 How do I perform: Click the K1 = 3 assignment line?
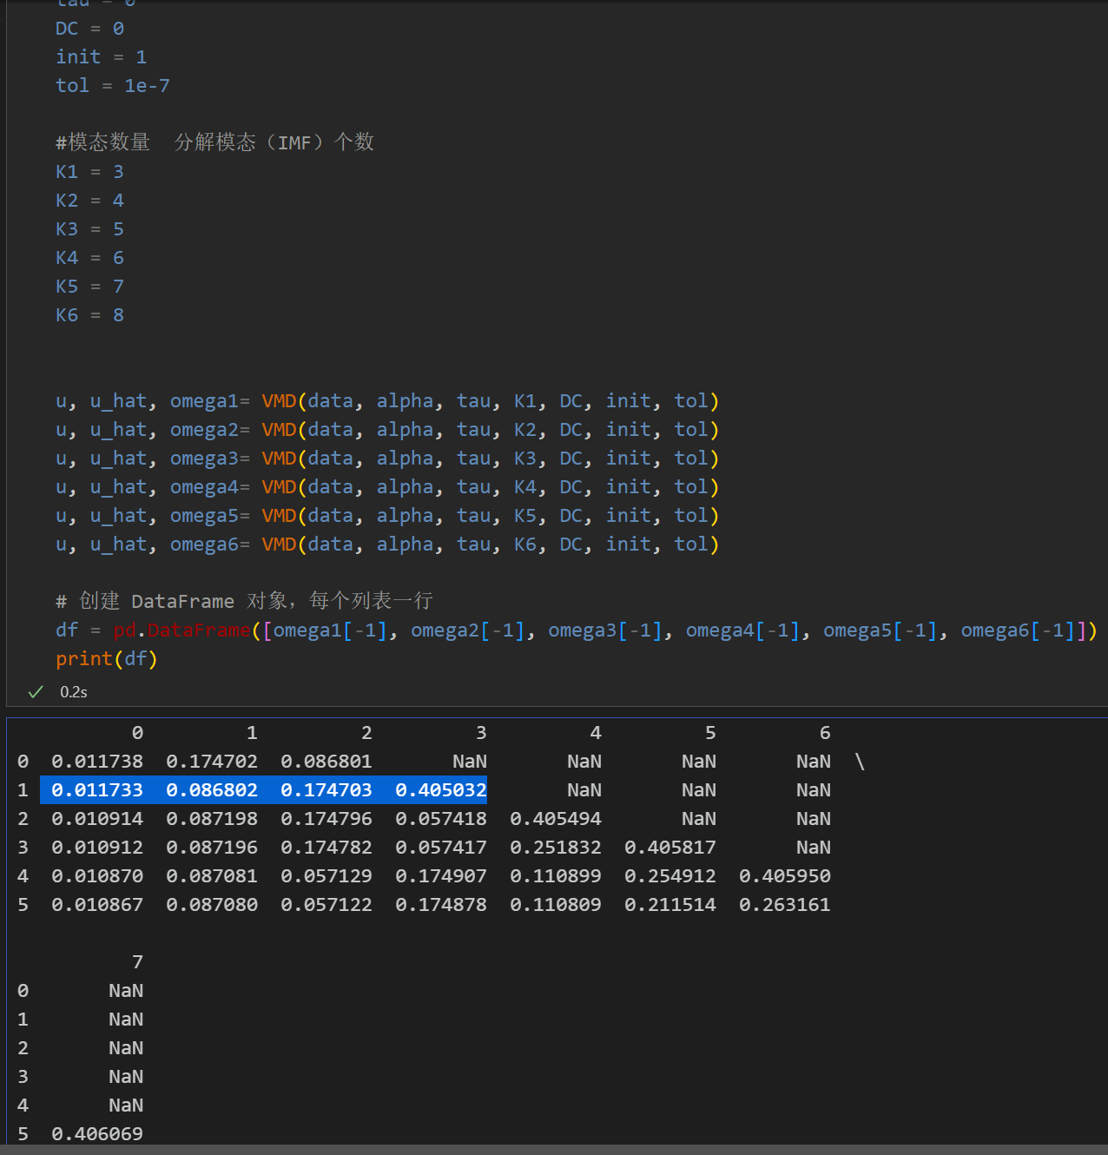(x=89, y=172)
